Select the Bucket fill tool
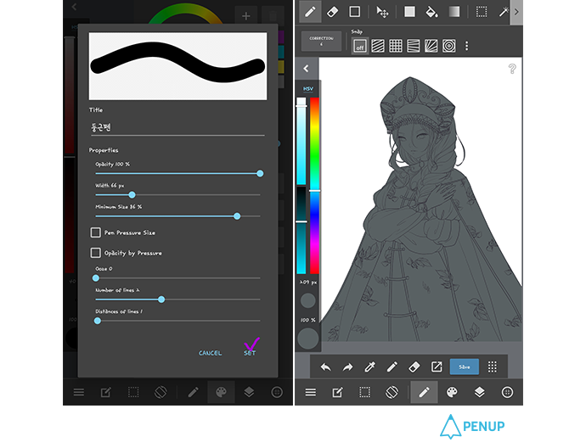This screenshot has height=448, width=586. (431, 12)
